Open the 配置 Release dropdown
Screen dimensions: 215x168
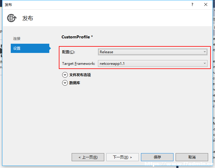point(153,52)
